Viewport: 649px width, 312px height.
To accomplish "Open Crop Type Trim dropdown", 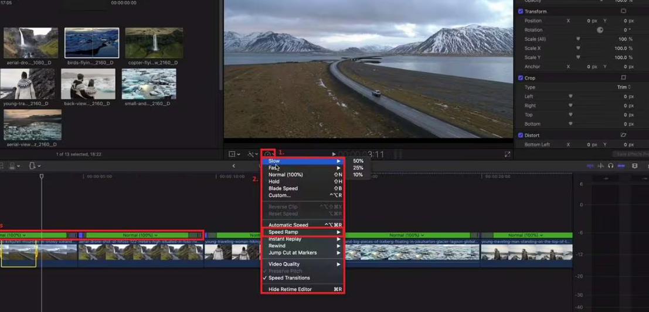I will click(624, 87).
